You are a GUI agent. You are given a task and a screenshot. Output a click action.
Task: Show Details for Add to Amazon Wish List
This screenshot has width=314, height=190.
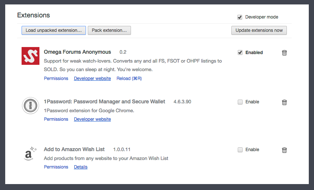tap(81, 167)
